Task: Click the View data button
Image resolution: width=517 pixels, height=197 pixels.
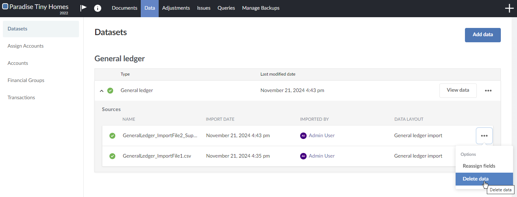Action: click(x=458, y=90)
